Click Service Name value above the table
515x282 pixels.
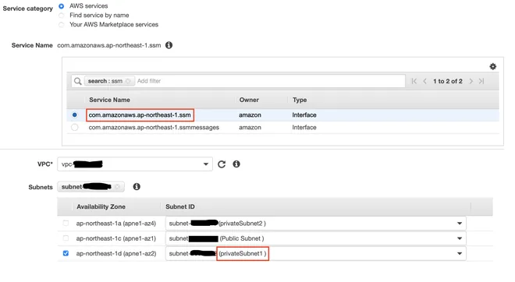(109, 45)
